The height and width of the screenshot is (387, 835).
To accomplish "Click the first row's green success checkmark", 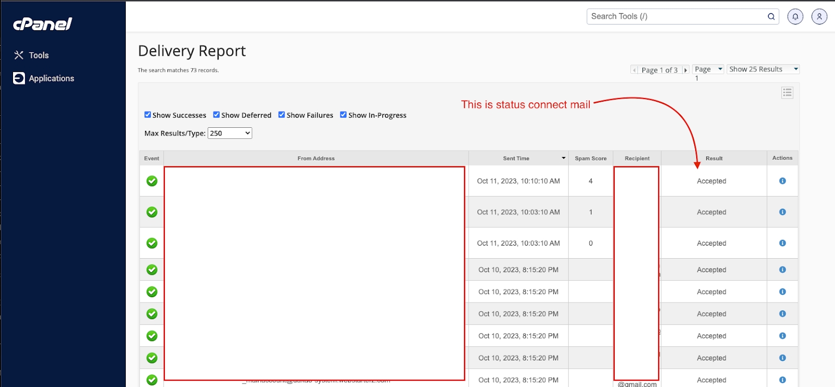I will [152, 181].
